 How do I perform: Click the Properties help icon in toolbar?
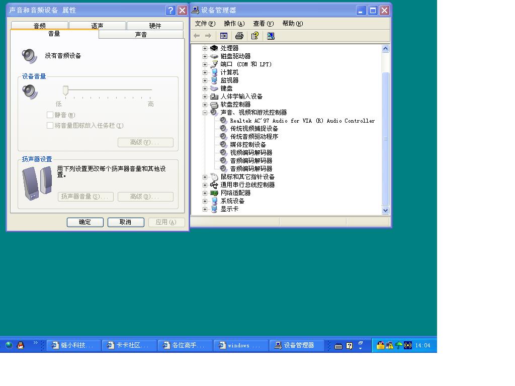pos(255,36)
